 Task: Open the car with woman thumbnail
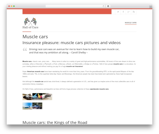pos(27,97)
